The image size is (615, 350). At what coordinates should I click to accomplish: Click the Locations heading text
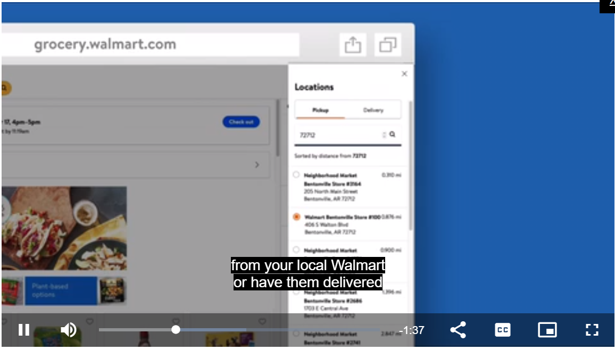(x=314, y=87)
